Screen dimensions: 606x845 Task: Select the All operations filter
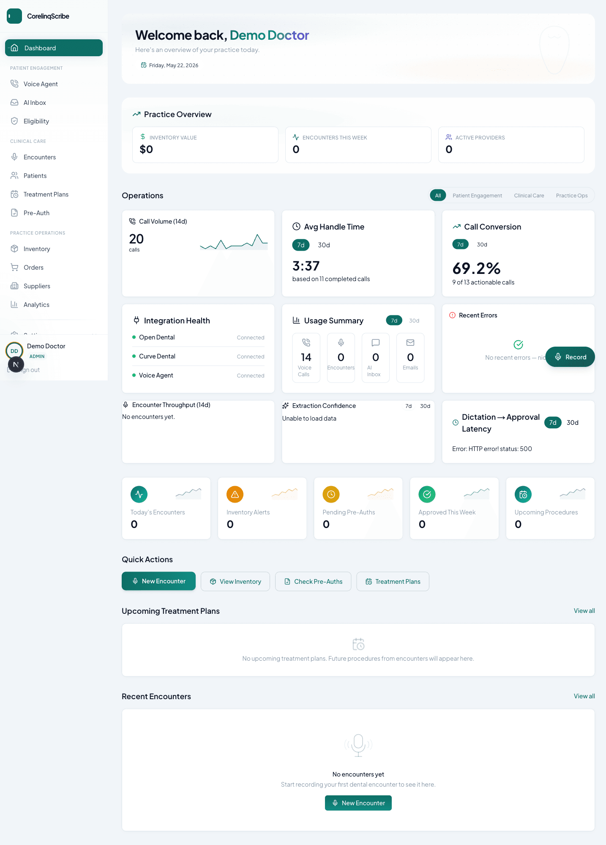438,195
